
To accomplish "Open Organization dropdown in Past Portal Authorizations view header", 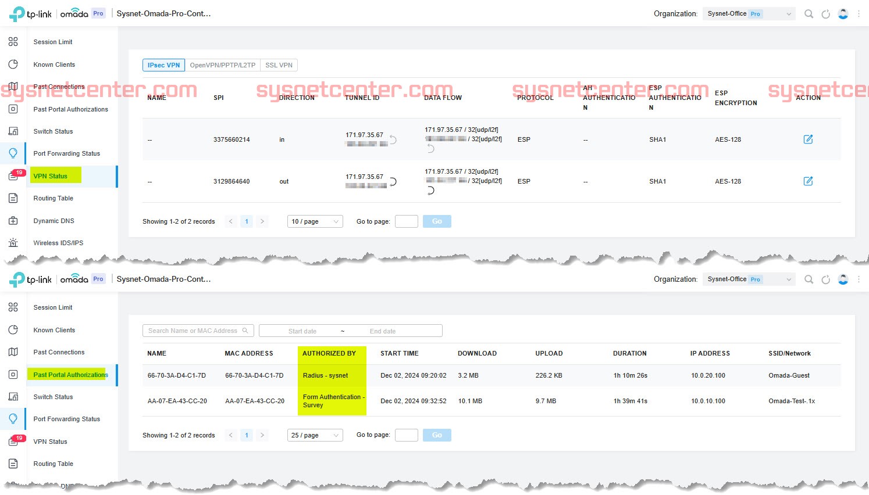I will 749,279.
